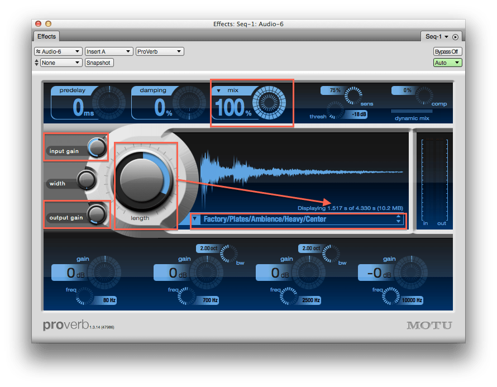Click the input gain knob
This screenshot has height=387, width=497.
(97, 147)
